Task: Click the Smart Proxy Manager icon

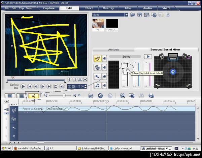Action: pos(132,96)
